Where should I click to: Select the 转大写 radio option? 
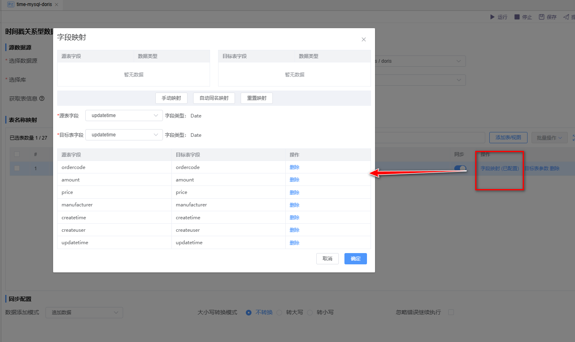(x=279, y=313)
